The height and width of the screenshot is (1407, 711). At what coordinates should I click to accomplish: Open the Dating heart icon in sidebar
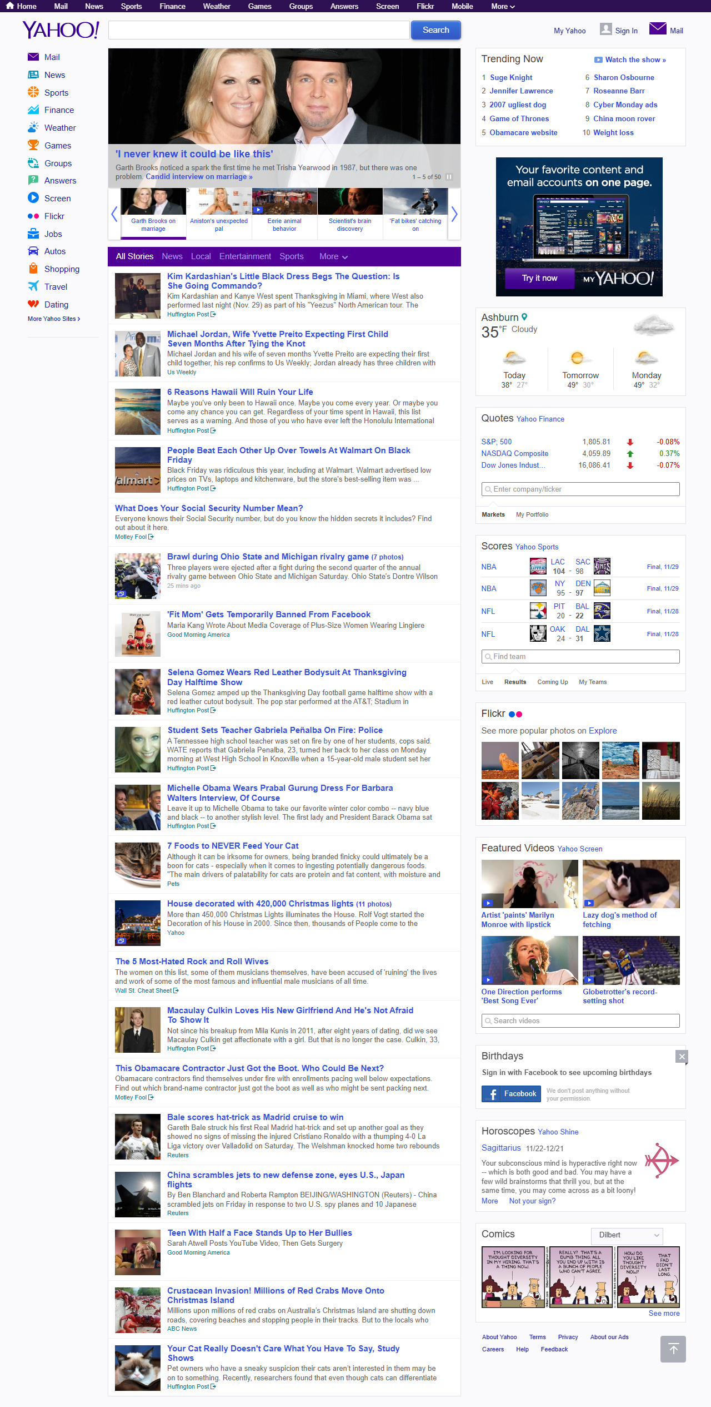pyautogui.click(x=33, y=304)
